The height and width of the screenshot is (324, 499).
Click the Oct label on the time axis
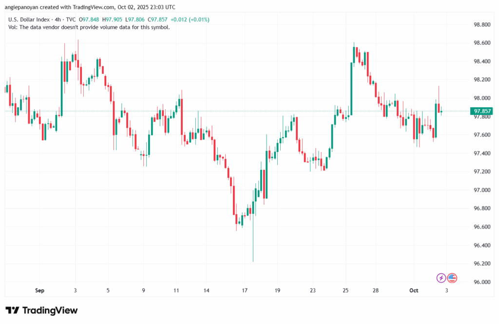(x=413, y=290)
